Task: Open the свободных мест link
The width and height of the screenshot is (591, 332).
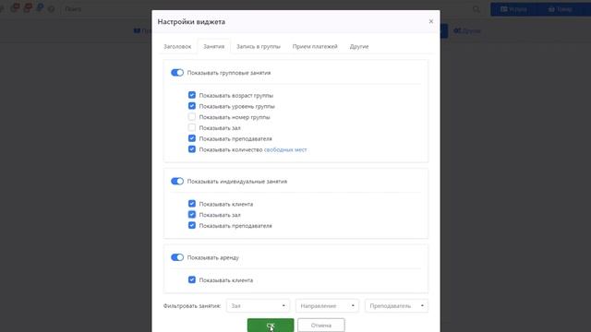Action: (x=285, y=149)
